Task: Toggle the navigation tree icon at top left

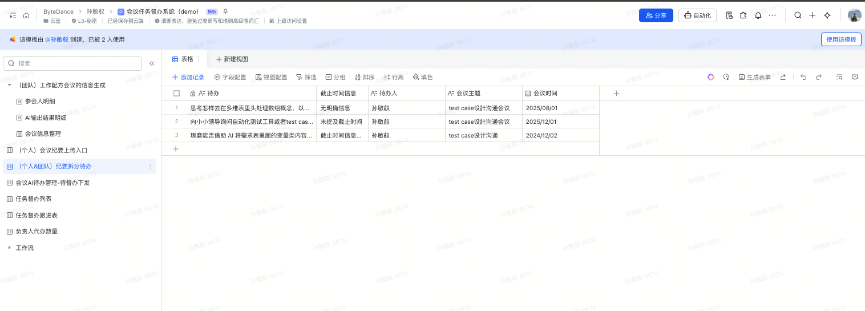Action: 13,15
